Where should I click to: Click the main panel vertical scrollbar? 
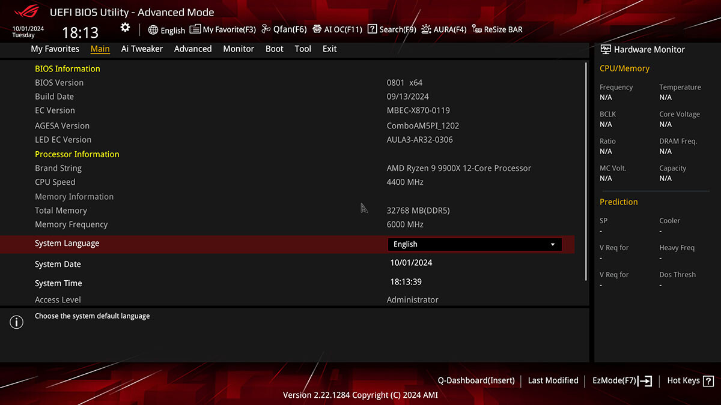(x=586, y=170)
